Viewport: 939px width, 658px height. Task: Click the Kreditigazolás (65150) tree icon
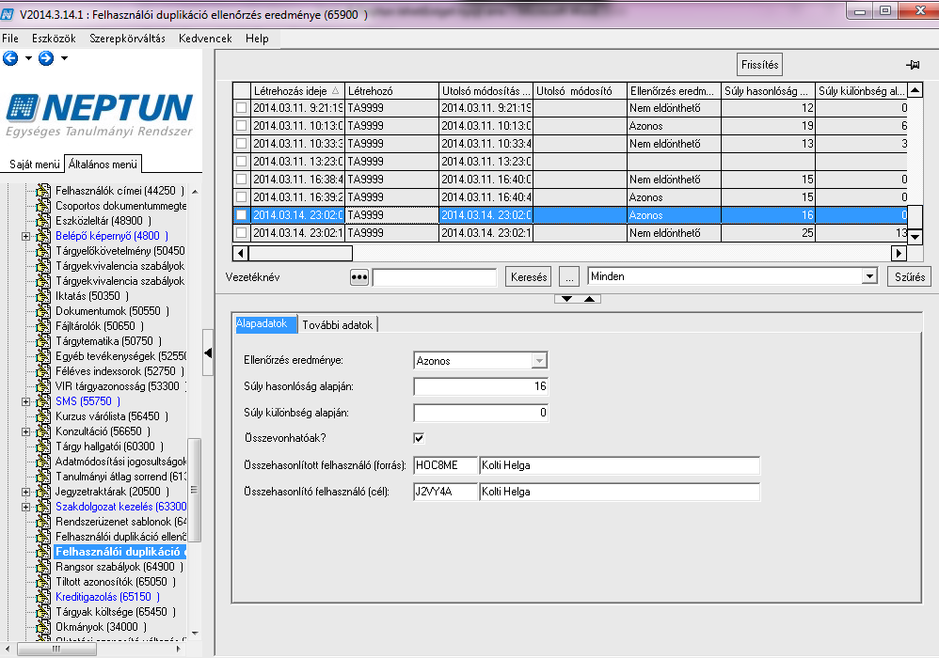(x=43, y=597)
